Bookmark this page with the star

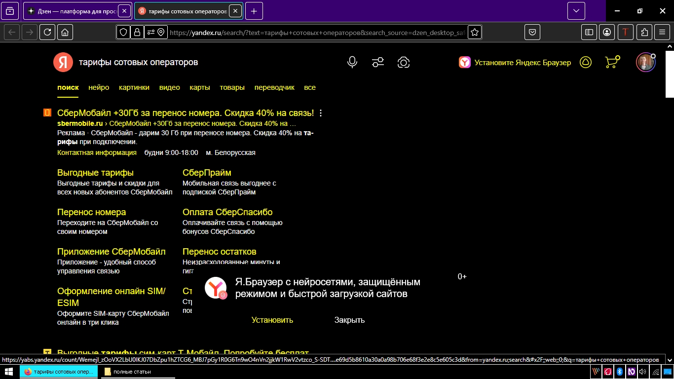pos(474,32)
